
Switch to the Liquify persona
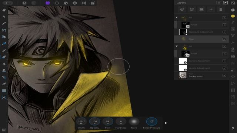click(66, 3)
